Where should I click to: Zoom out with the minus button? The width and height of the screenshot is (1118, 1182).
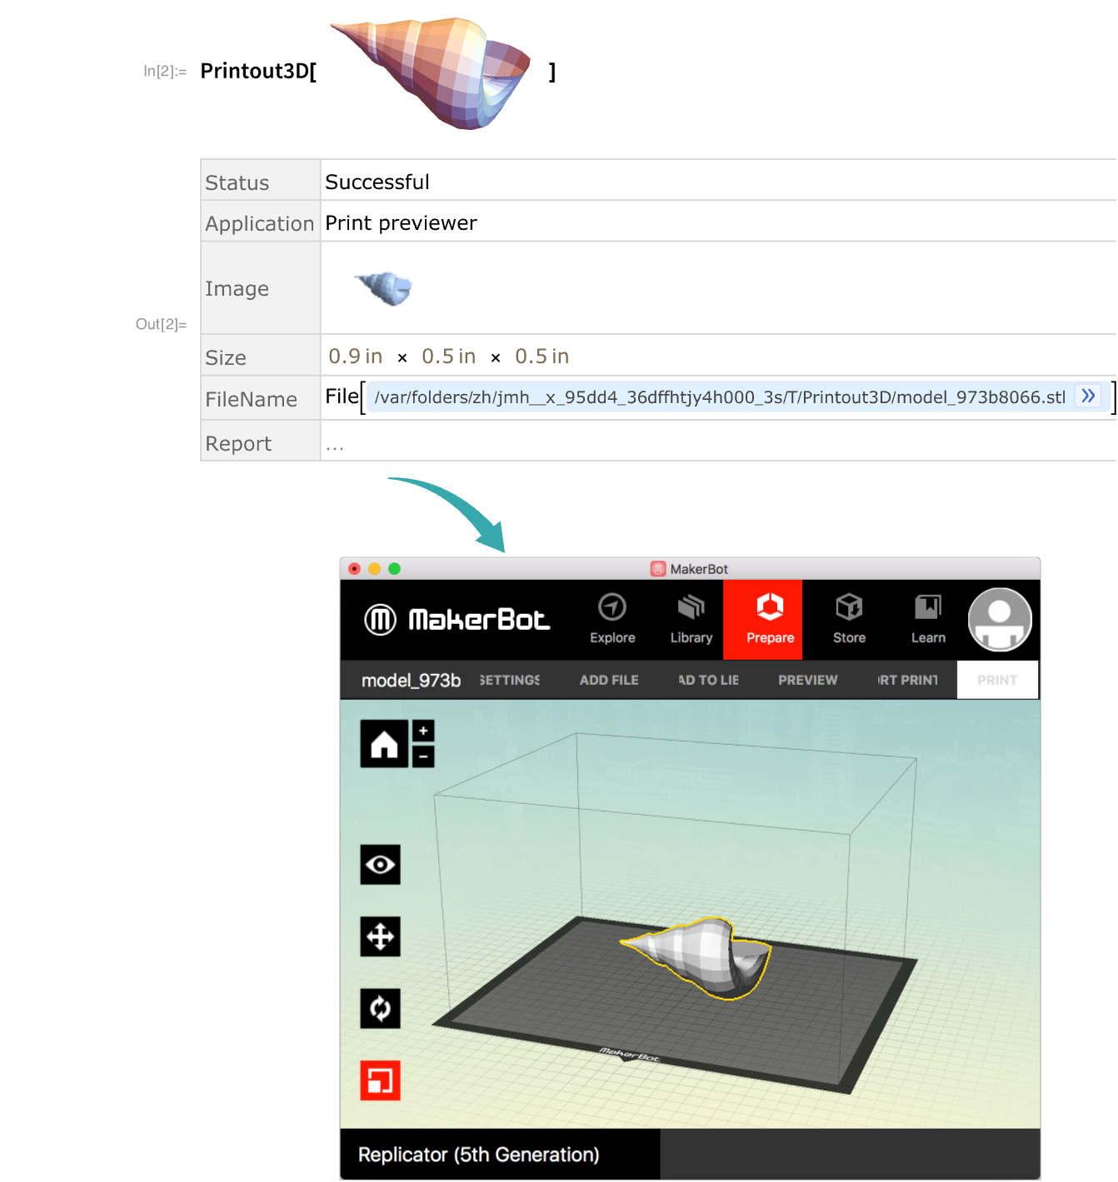point(423,756)
